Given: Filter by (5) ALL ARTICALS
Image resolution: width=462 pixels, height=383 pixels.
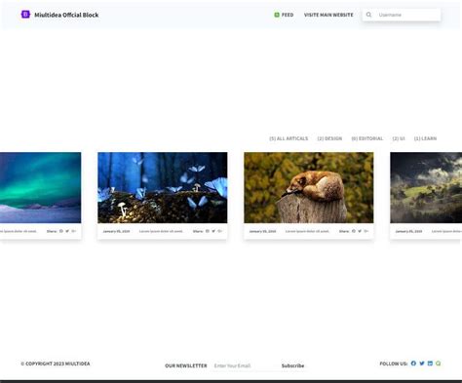Looking at the screenshot, I should pos(289,138).
